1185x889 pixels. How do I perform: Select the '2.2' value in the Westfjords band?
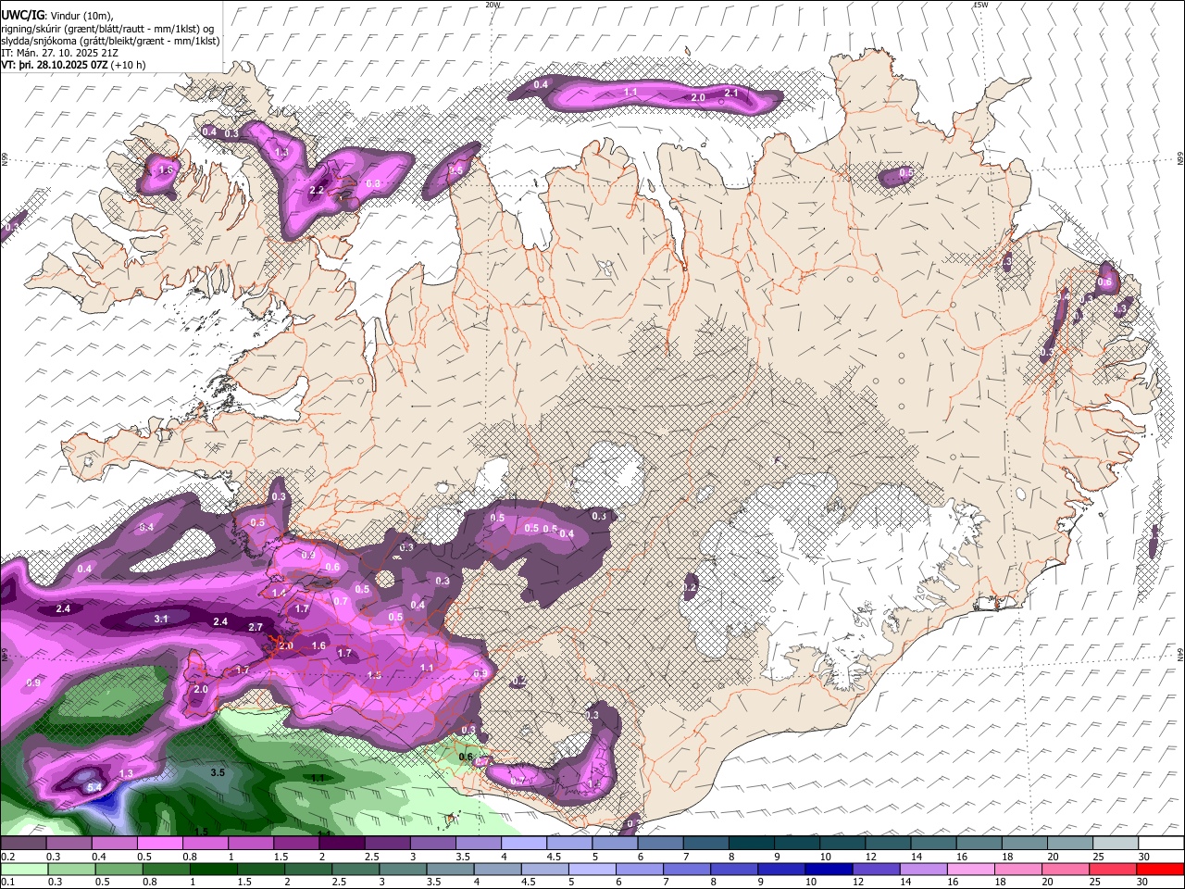coord(316,191)
